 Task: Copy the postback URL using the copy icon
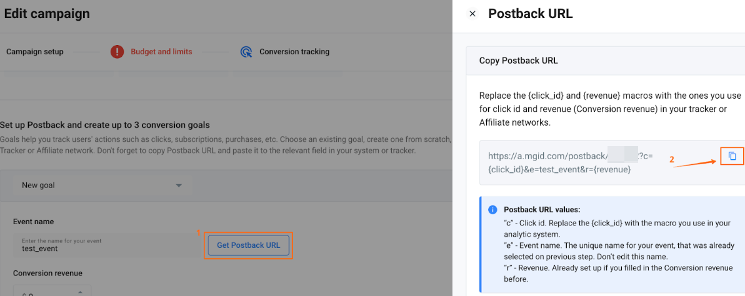732,156
